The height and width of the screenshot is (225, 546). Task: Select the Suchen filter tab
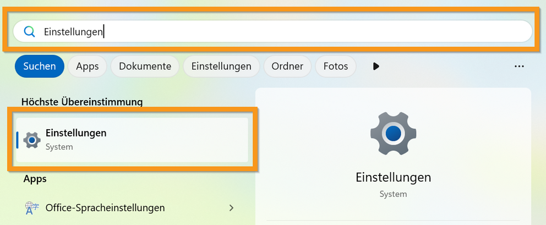(x=40, y=67)
